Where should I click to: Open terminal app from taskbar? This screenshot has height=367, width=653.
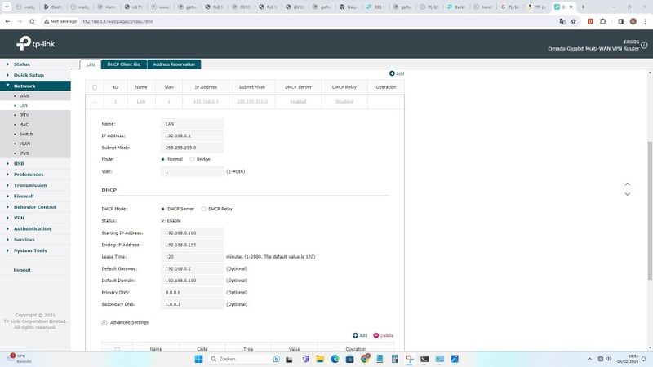(424, 359)
